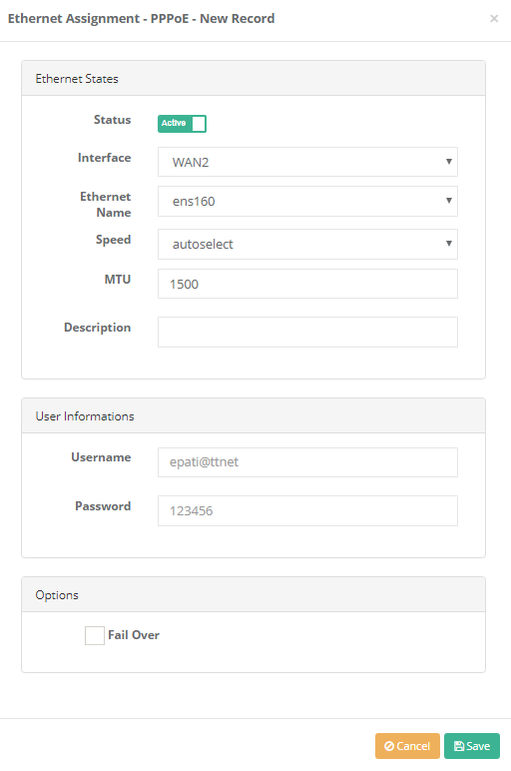Click the Ethernet States panel header

pyautogui.click(x=254, y=78)
